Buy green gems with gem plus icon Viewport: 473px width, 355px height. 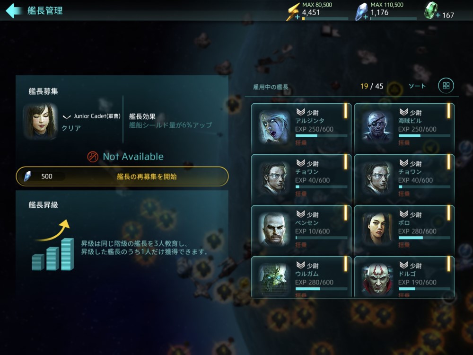[x=432, y=11]
